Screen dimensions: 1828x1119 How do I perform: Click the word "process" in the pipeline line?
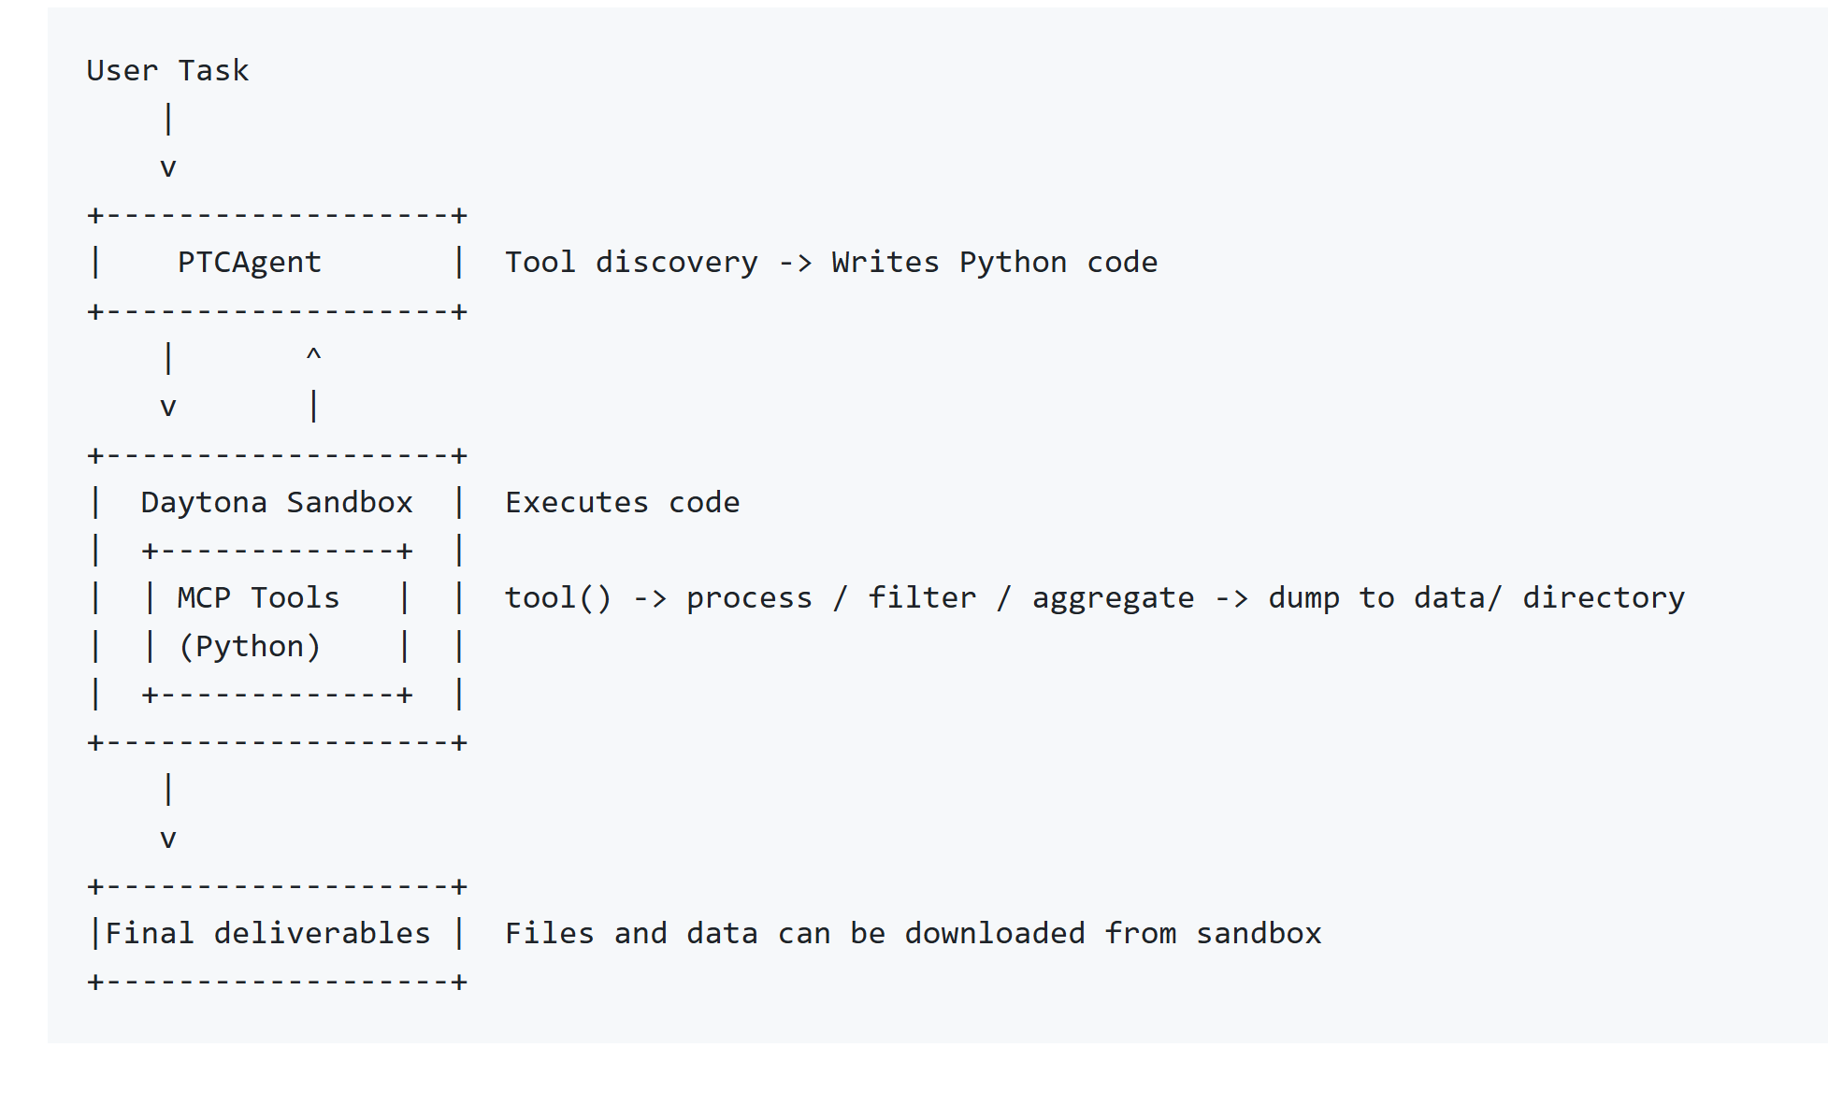coord(749,598)
